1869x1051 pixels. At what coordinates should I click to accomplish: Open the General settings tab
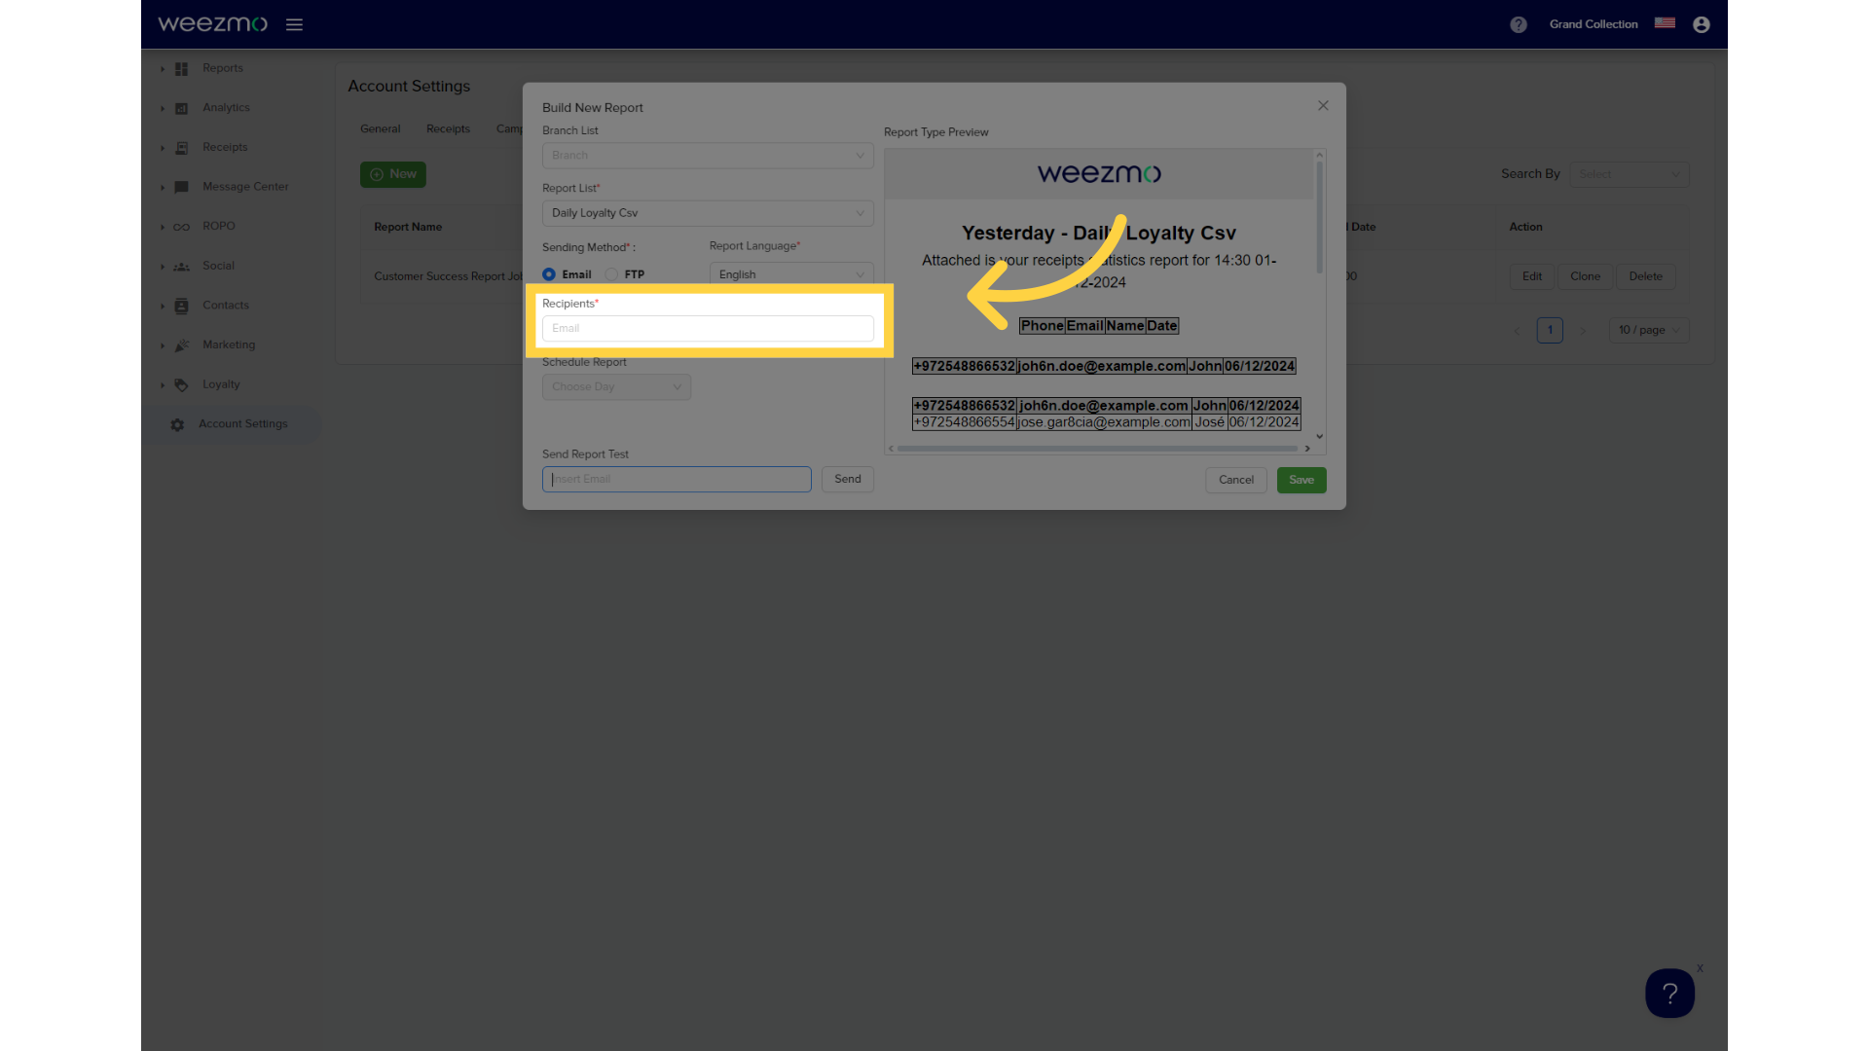380,128
